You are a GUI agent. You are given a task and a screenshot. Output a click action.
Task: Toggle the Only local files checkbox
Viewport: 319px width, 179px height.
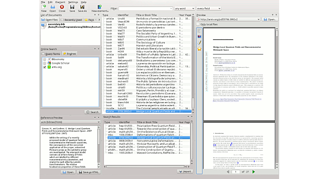(x=199, y=25)
